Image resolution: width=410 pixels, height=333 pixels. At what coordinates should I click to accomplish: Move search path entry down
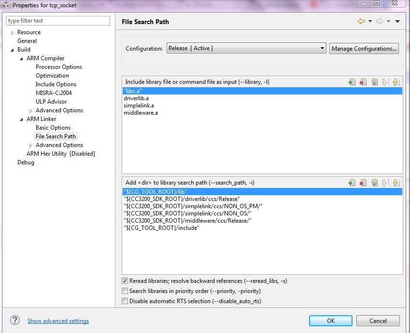(x=396, y=183)
